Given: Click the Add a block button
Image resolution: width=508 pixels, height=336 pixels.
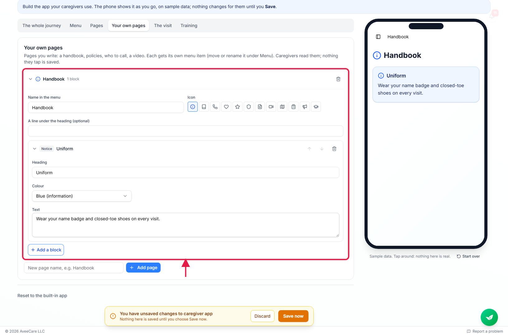Looking at the screenshot, I should tap(46, 250).
